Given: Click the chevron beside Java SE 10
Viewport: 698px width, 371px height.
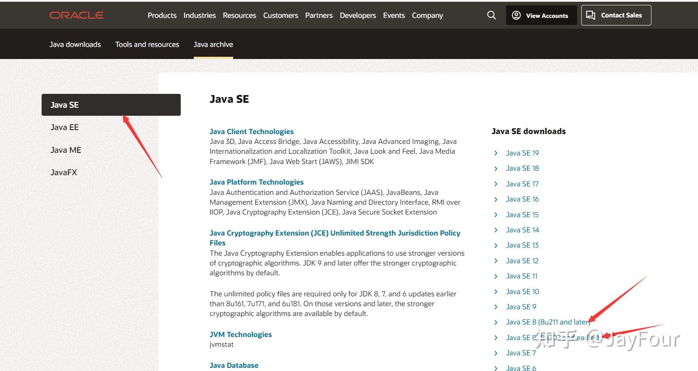Looking at the screenshot, I should coord(496,291).
